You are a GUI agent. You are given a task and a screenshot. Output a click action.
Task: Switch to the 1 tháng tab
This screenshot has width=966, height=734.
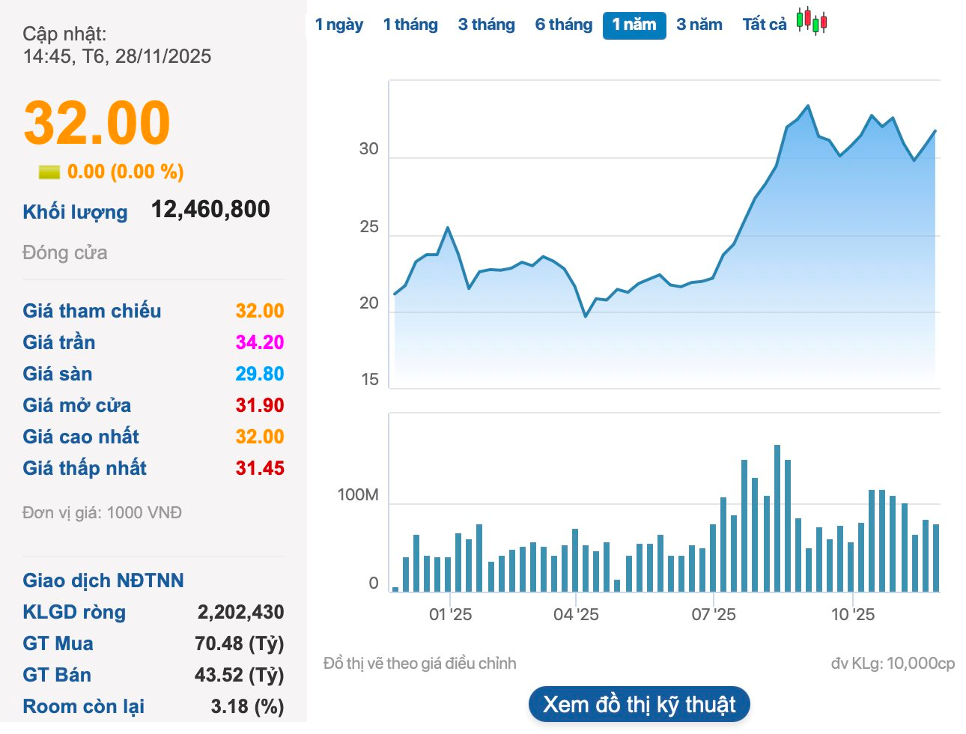tap(410, 24)
